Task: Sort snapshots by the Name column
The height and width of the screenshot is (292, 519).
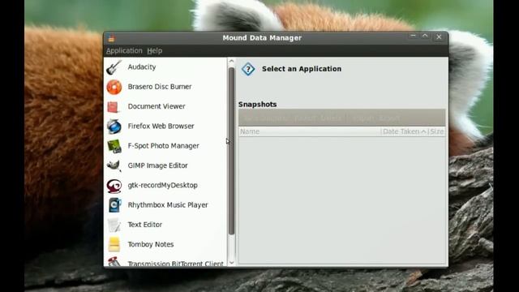Action: tap(310, 131)
